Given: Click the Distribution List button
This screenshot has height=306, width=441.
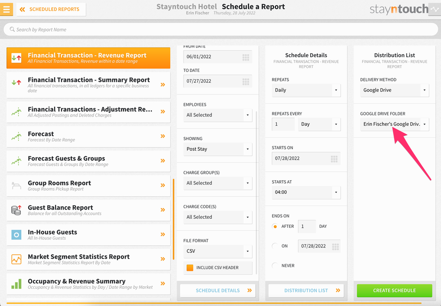Looking at the screenshot, I should (306, 291).
